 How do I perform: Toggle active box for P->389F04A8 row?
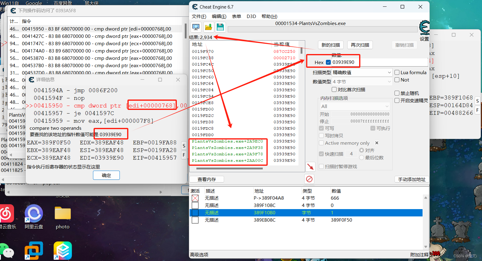click(x=195, y=198)
